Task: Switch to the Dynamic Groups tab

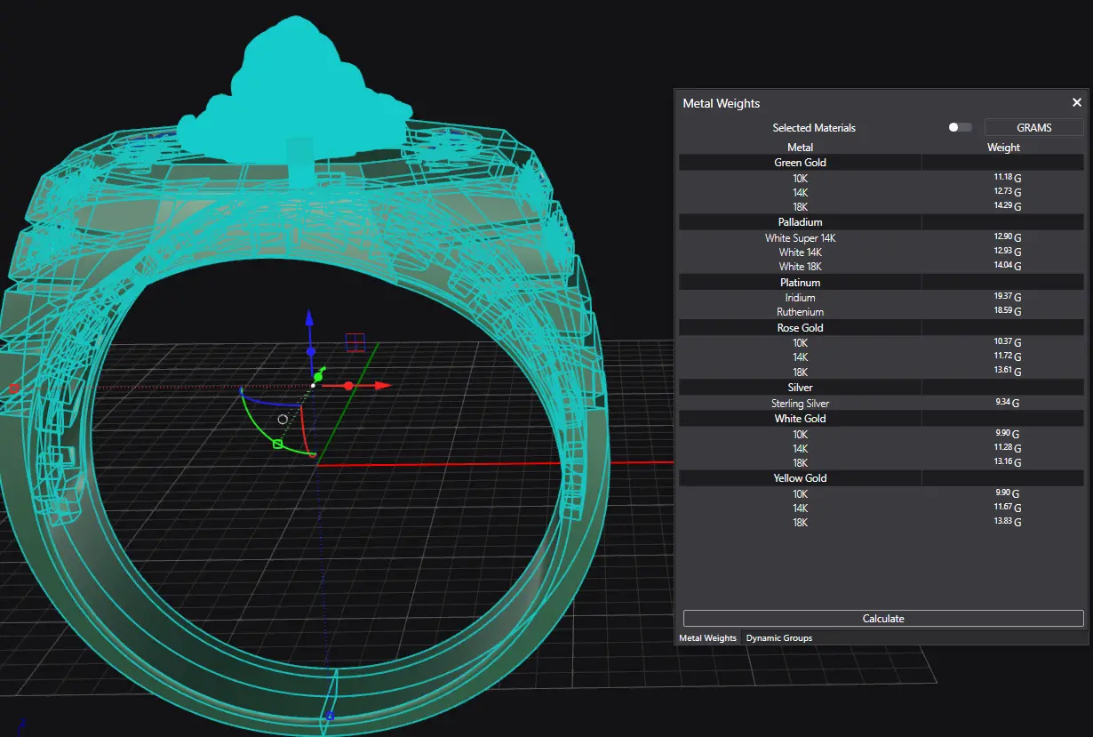Action: pyautogui.click(x=778, y=637)
